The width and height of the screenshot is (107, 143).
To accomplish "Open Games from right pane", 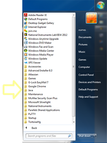I will [82, 60].
